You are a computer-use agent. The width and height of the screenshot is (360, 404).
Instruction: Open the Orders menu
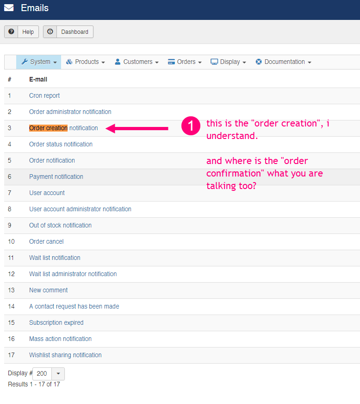click(185, 62)
